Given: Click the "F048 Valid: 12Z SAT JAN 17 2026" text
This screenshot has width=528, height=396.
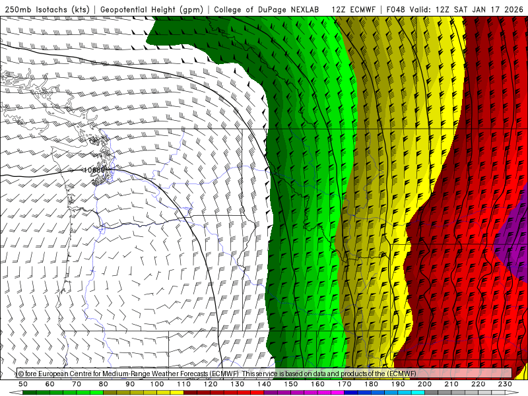Looking at the screenshot, I should 455,9.
